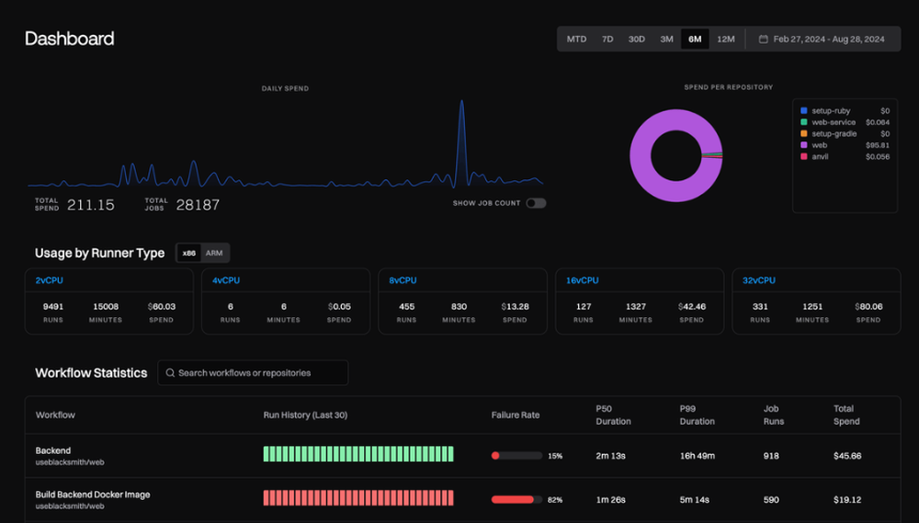This screenshot has width=919, height=523.
Task: Click the $19.12 total spend cell
Action: point(847,499)
